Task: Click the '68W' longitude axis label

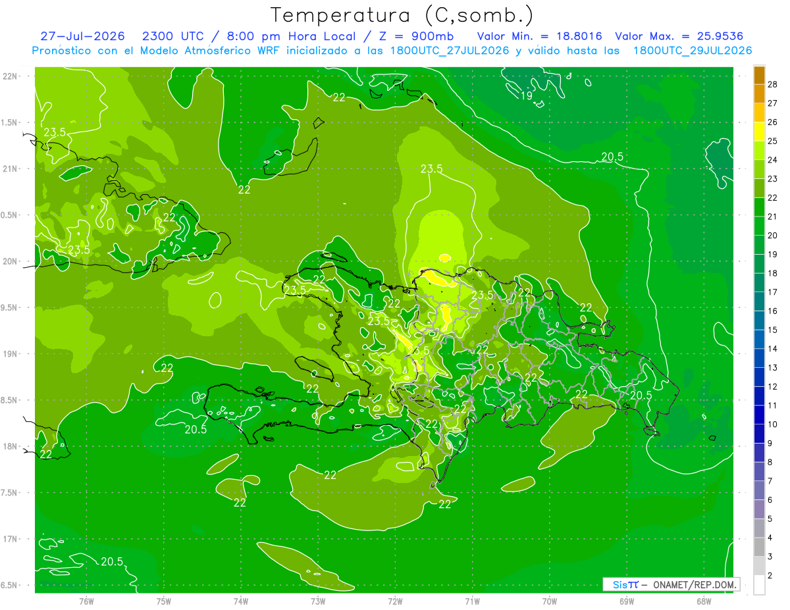Action: click(x=704, y=601)
